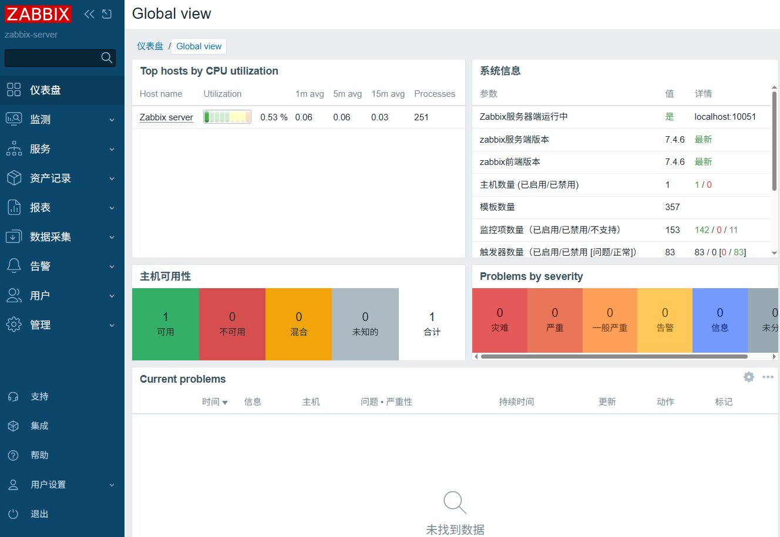Click the yellow 告警 severity tile
The image size is (780, 537).
click(665, 320)
